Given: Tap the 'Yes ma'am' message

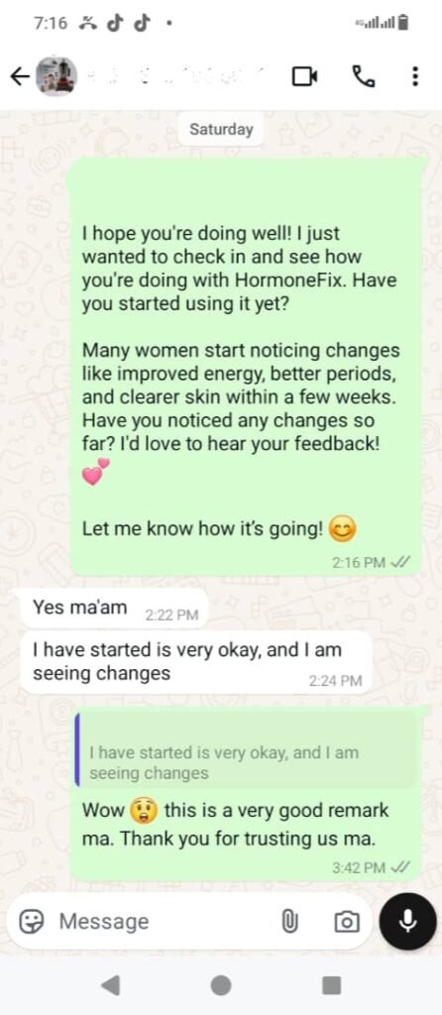Looking at the screenshot, I should pyautogui.click(x=114, y=609).
